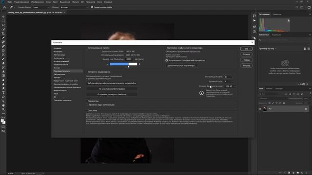Click 'Дополнительные параметры...' button
312x175 pixels.
click(181, 66)
